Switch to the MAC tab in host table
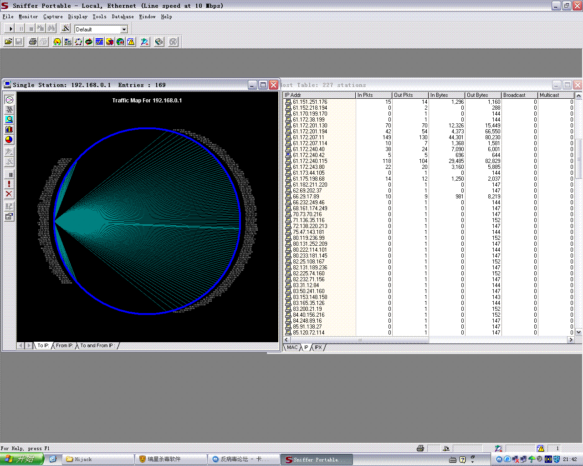 coord(292,348)
